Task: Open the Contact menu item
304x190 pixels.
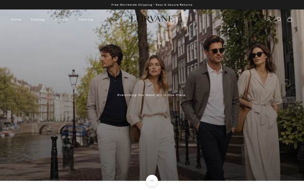Action: 61,19
